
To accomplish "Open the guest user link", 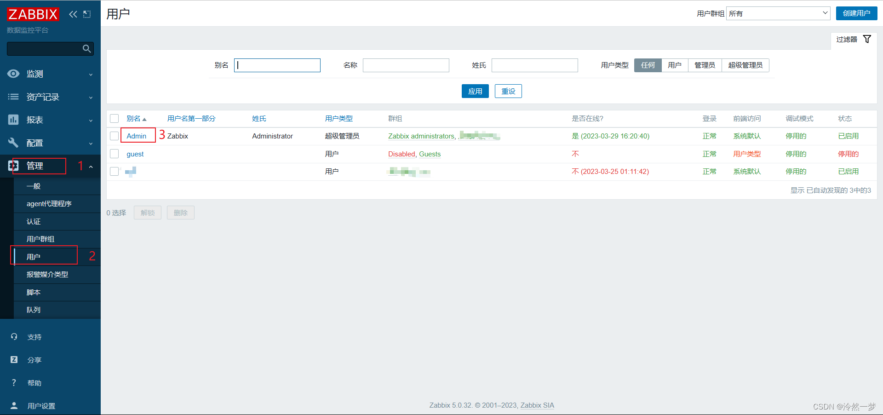I will [x=135, y=154].
